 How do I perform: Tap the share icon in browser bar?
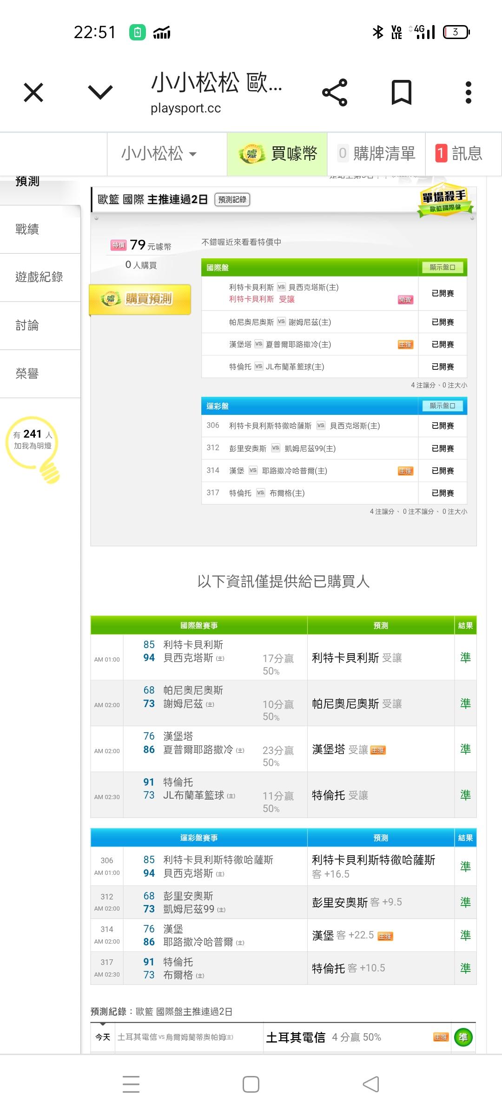pyautogui.click(x=335, y=92)
